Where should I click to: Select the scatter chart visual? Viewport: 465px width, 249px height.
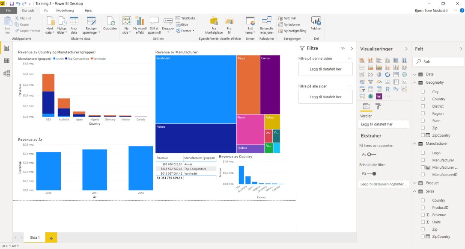pos(370,74)
